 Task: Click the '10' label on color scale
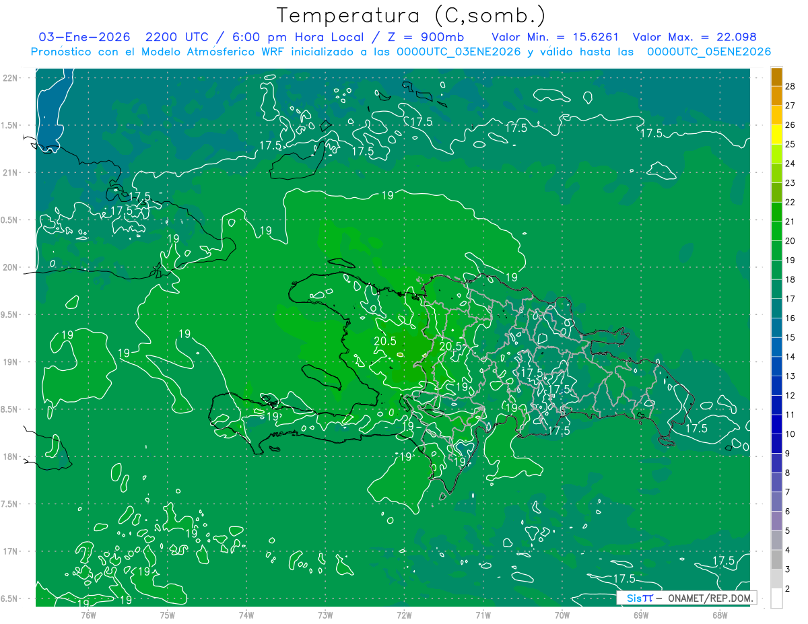pyautogui.click(x=790, y=434)
